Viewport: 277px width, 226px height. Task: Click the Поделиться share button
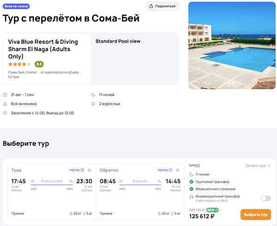163,6
